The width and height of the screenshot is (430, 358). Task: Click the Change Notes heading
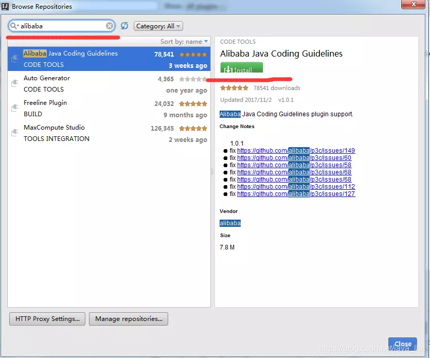click(237, 127)
